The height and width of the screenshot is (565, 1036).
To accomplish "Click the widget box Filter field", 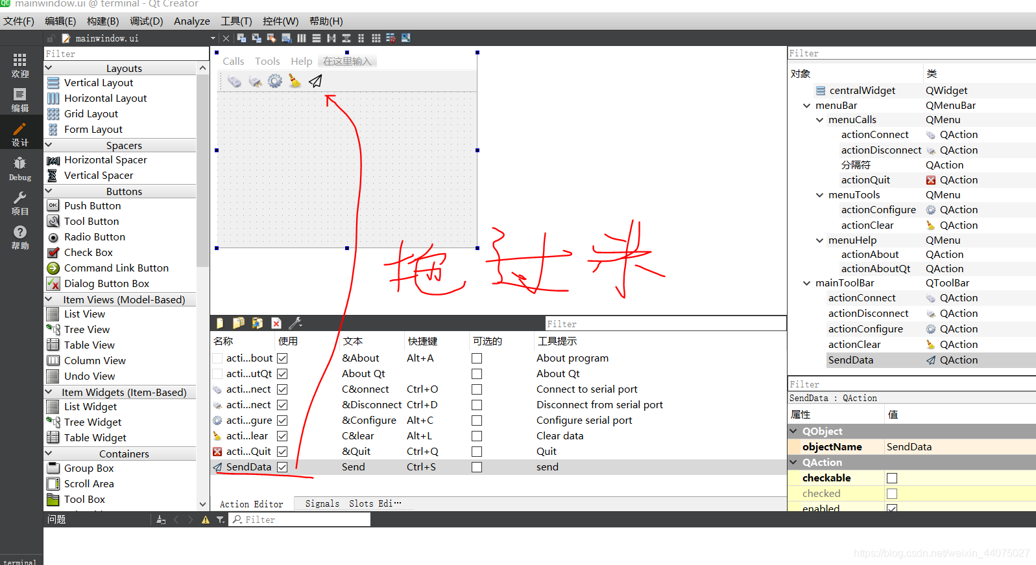I will tap(126, 54).
